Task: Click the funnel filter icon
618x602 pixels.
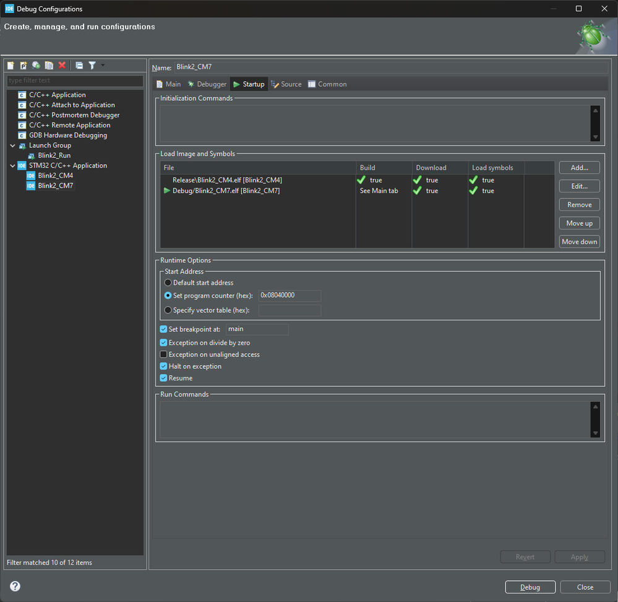Action: point(92,66)
